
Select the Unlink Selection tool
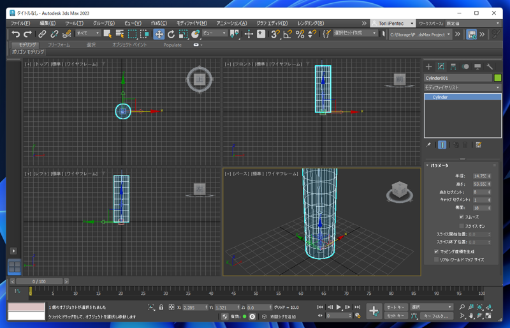tap(54, 34)
